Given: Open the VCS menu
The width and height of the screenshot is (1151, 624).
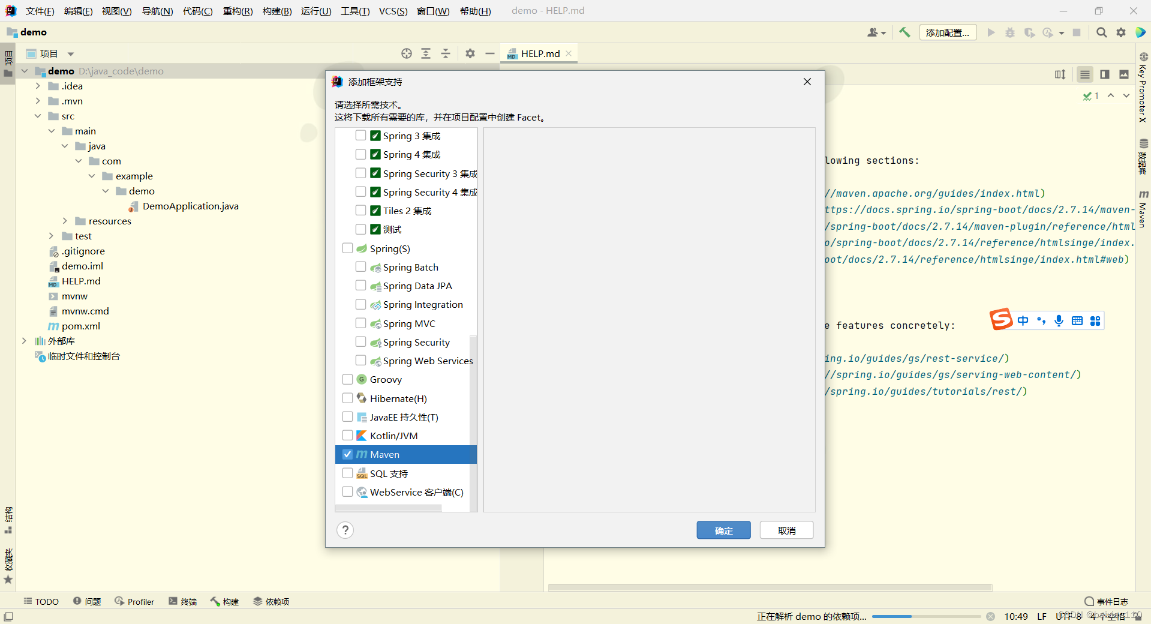Looking at the screenshot, I should (393, 11).
